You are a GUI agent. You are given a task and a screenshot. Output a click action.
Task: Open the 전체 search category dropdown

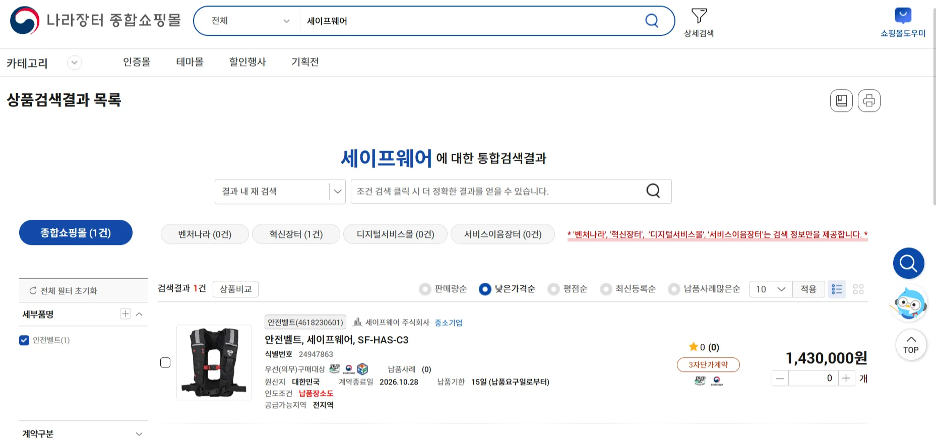click(x=250, y=21)
